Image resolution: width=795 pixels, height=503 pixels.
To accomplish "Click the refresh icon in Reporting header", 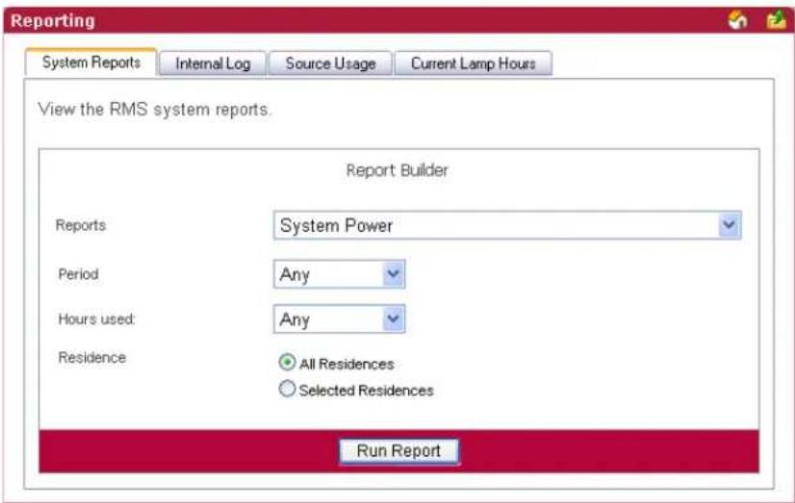I will [737, 20].
